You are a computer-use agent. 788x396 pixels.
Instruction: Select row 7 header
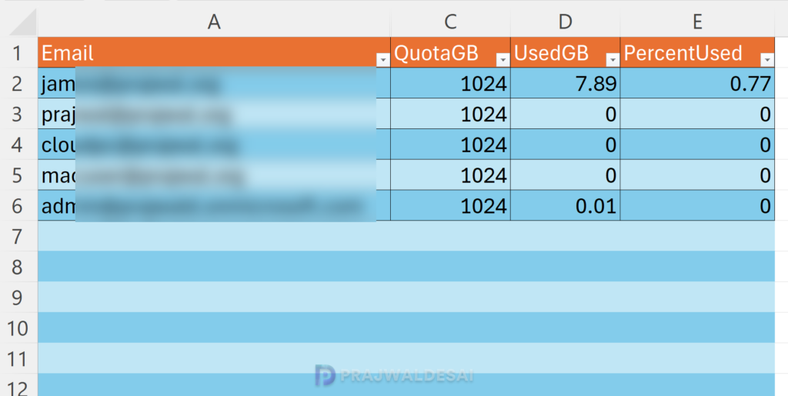point(18,236)
